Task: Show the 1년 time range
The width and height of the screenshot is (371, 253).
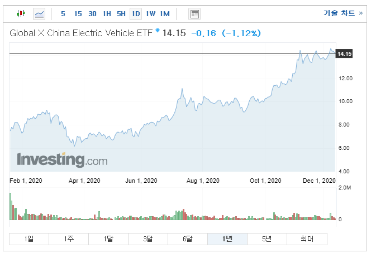Action: (227, 239)
